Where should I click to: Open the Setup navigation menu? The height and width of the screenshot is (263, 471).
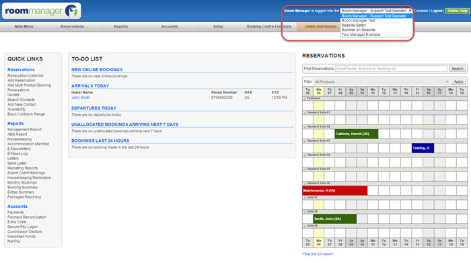[x=219, y=26]
